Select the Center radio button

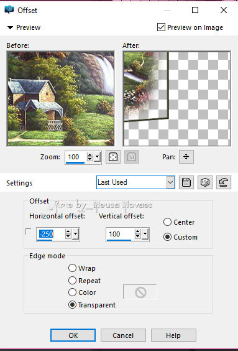[x=167, y=222]
